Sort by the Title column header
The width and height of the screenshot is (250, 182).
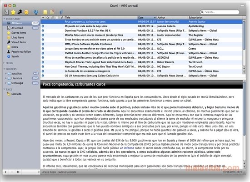[101, 18]
